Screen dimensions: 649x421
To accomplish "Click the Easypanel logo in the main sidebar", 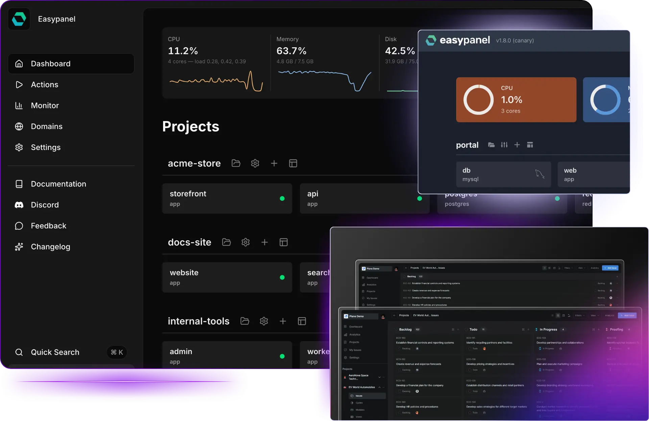I will (19, 19).
